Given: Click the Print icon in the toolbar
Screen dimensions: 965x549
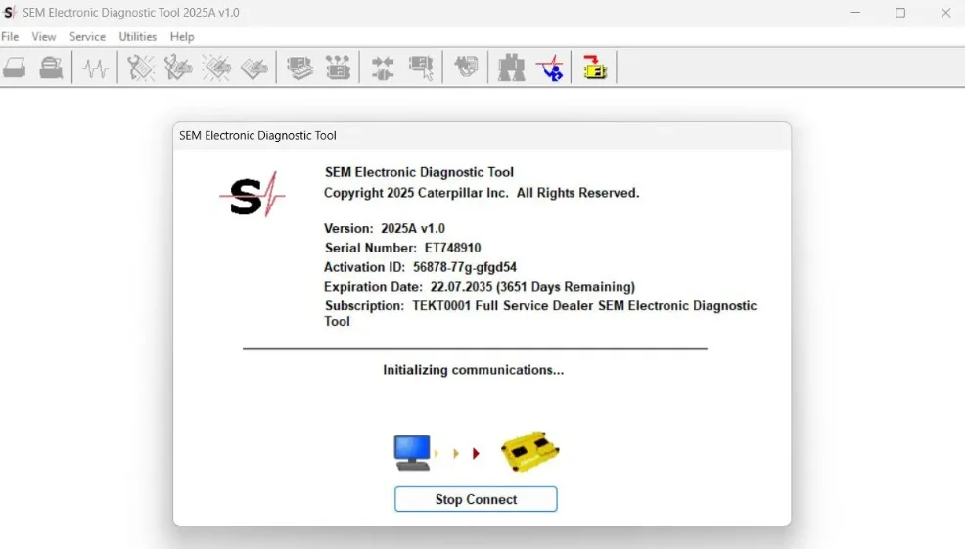Looking at the screenshot, I should 14,68.
